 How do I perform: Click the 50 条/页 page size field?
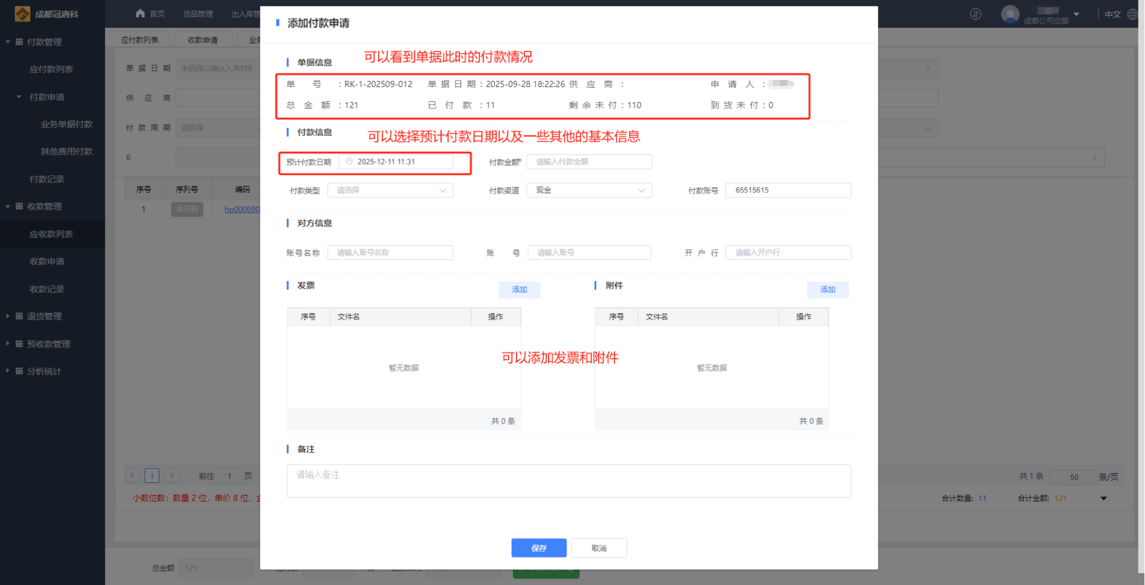pyautogui.click(x=1073, y=476)
